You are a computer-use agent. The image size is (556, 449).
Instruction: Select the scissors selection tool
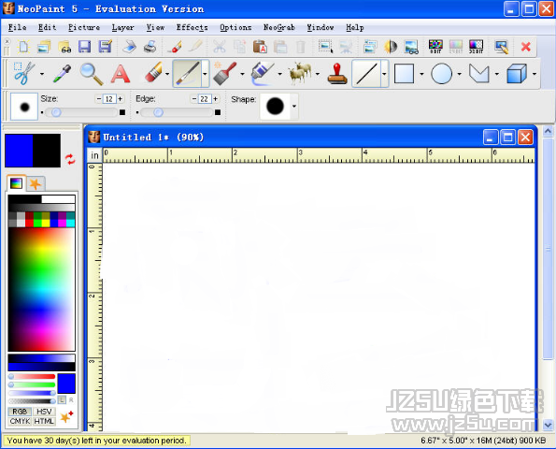pos(23,74)
